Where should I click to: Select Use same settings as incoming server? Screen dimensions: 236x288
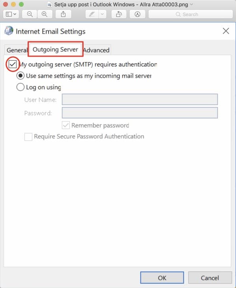pyautogui.click(x=20, y=76)
